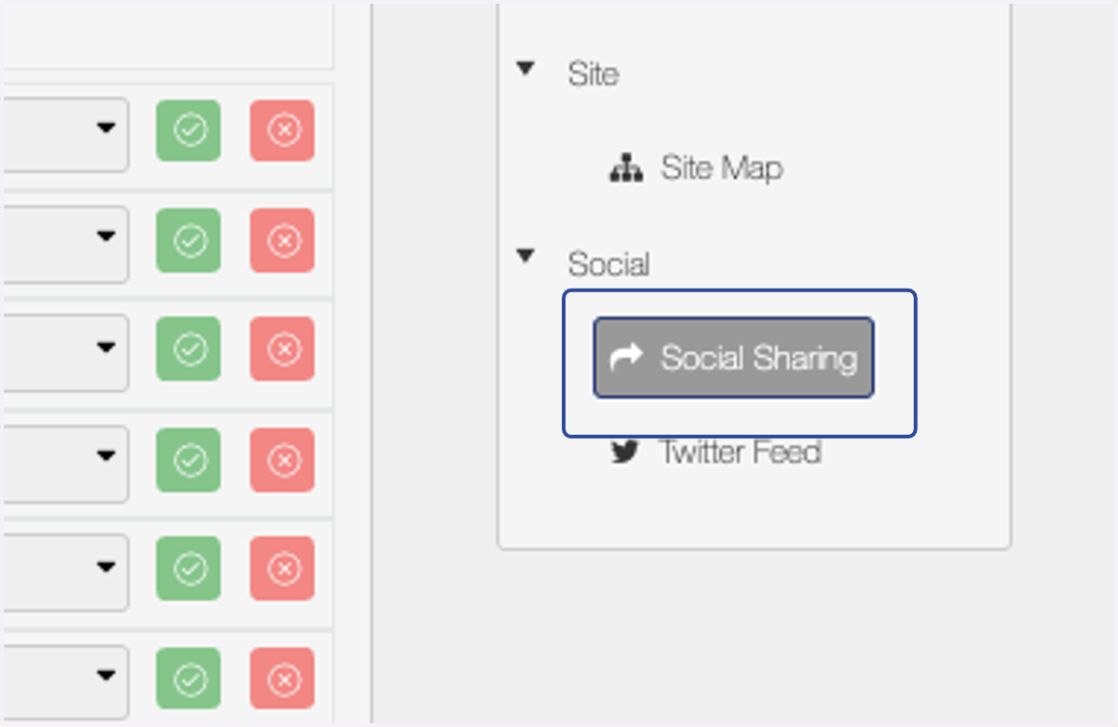Click the bottom row's green checkmark icon
The image size is (1118, 727).
coord(188,679)
